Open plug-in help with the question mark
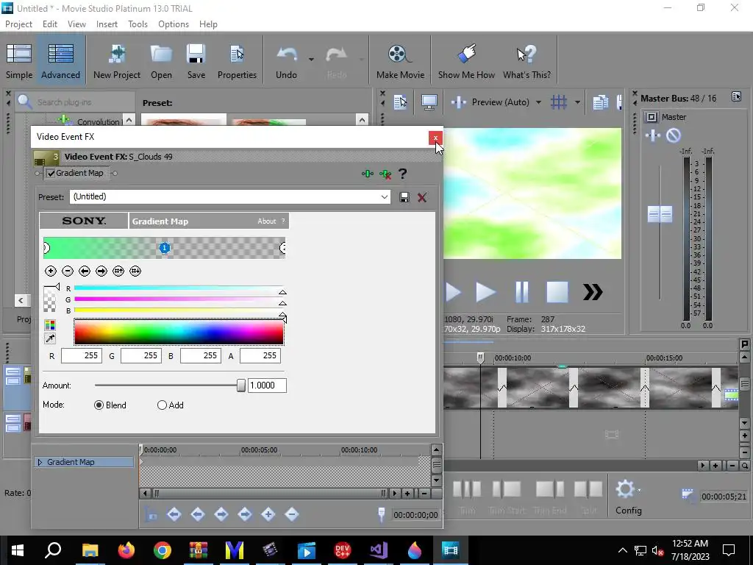 [x=403, y=174]
